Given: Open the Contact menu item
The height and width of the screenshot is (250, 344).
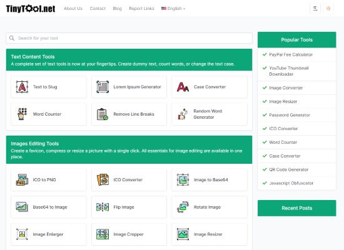Looking at the screenshot, I should [x=98, y=9].
